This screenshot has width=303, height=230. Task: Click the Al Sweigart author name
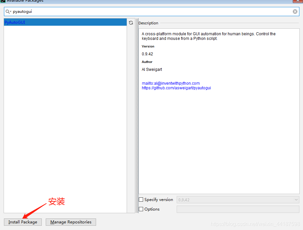click(x=152, y=70)
